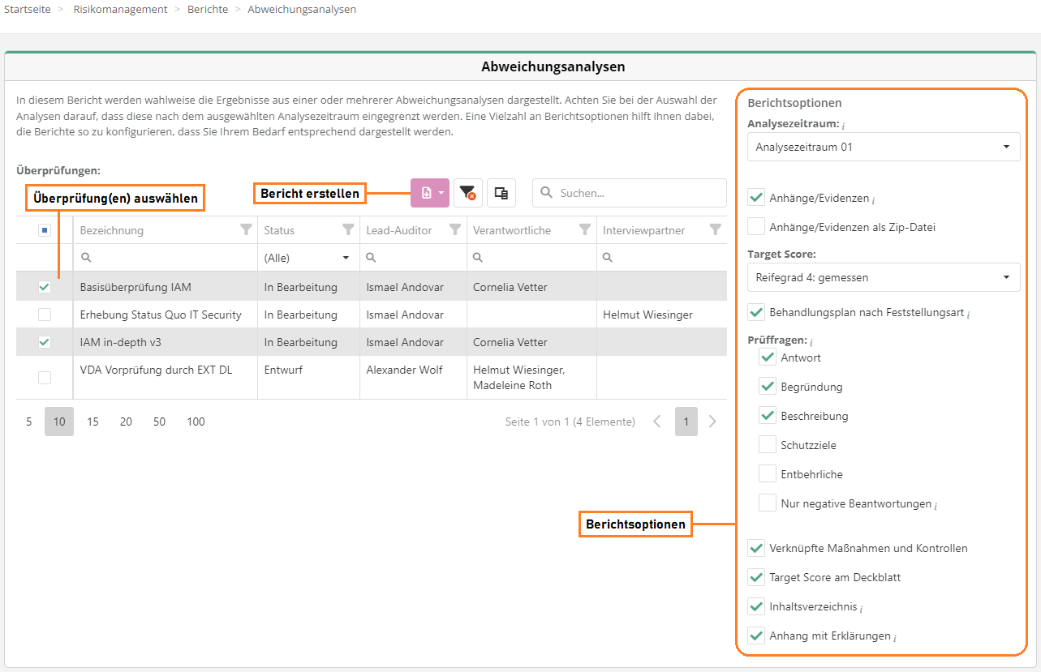Click the Verantwortliche column filter icon
The width and height of the screenshot is (1041, 672).
coord(584,230)
